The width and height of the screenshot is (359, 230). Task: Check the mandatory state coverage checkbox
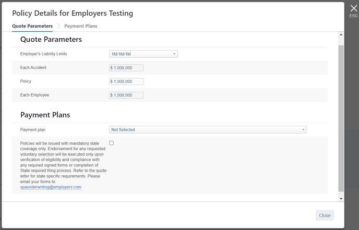112,143
